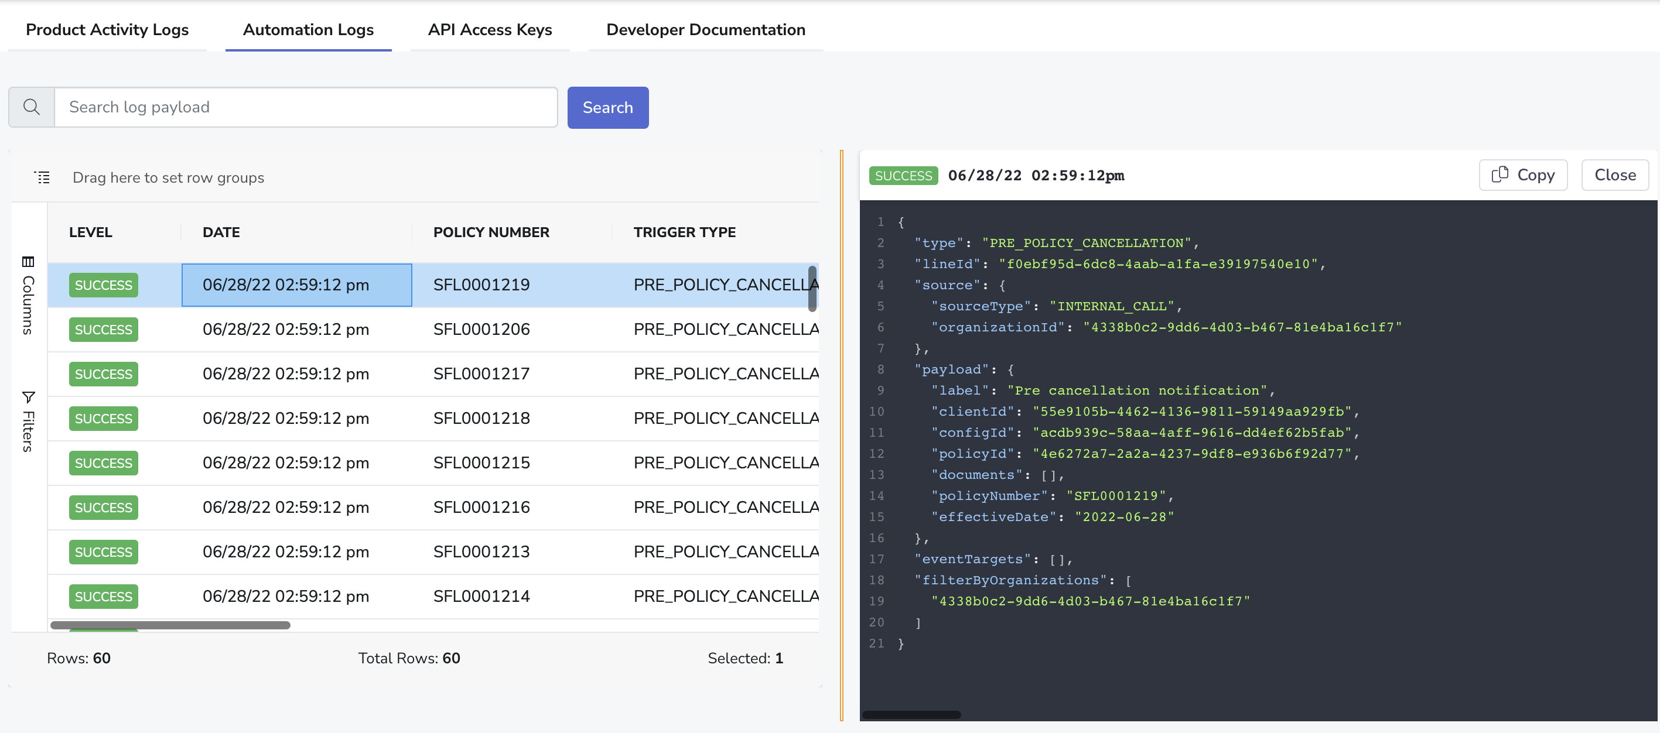
Task: Click the "PRE_POLICY_CANCELLATION" type value in JSON
Action: 1087,243
